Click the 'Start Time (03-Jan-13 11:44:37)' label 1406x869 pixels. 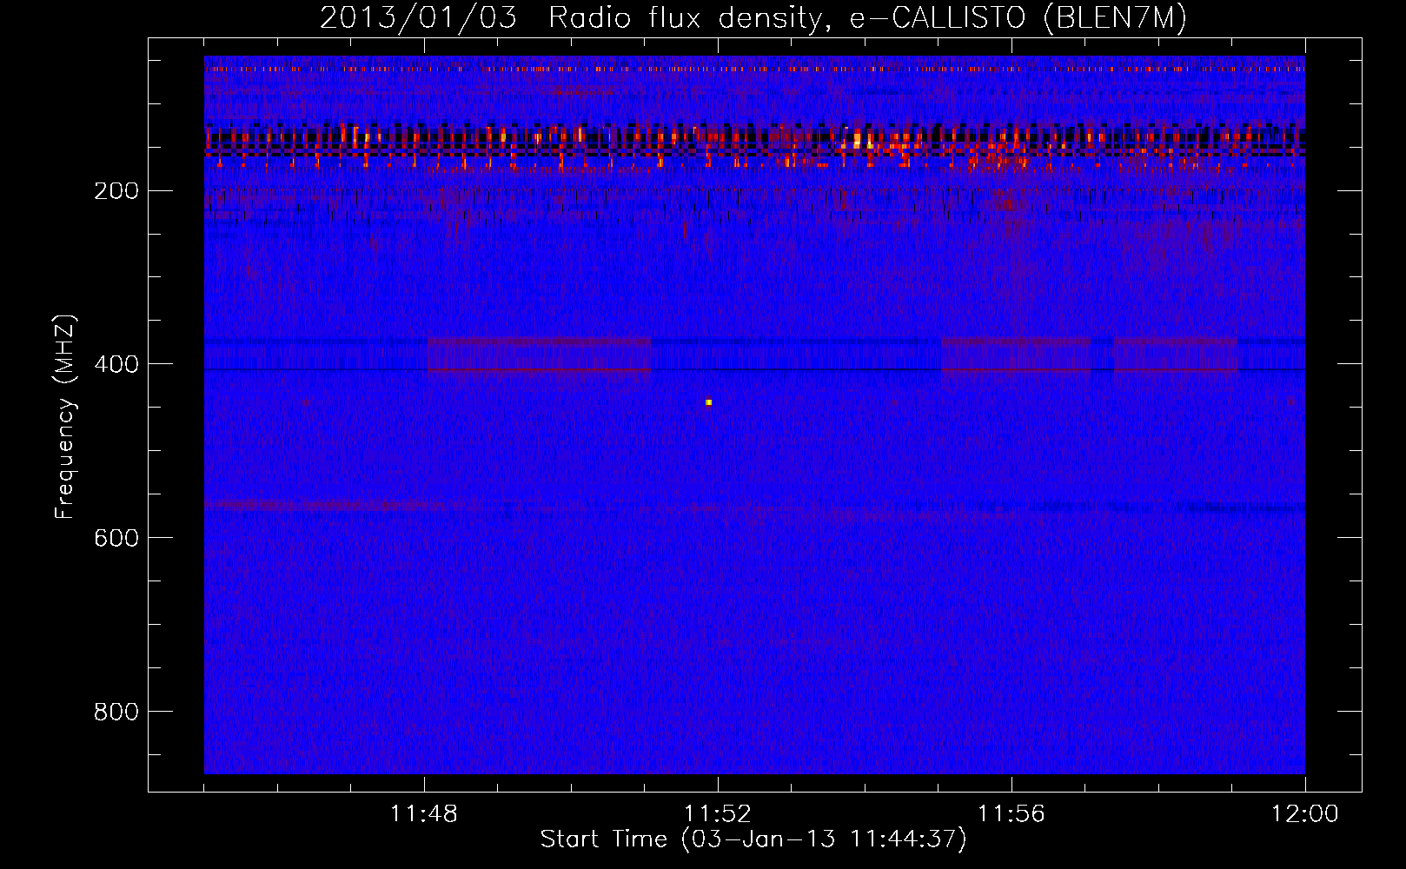(x=753, y=839)
